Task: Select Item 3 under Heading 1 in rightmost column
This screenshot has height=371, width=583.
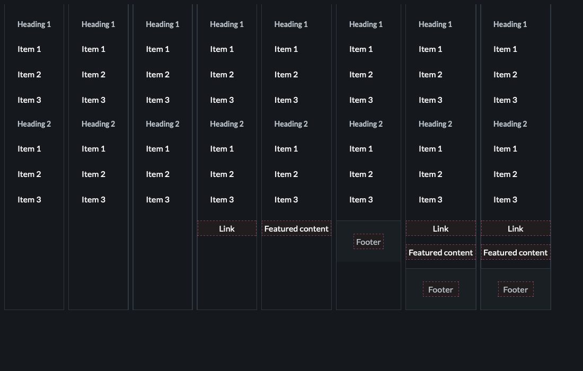Action: [505, 100]
